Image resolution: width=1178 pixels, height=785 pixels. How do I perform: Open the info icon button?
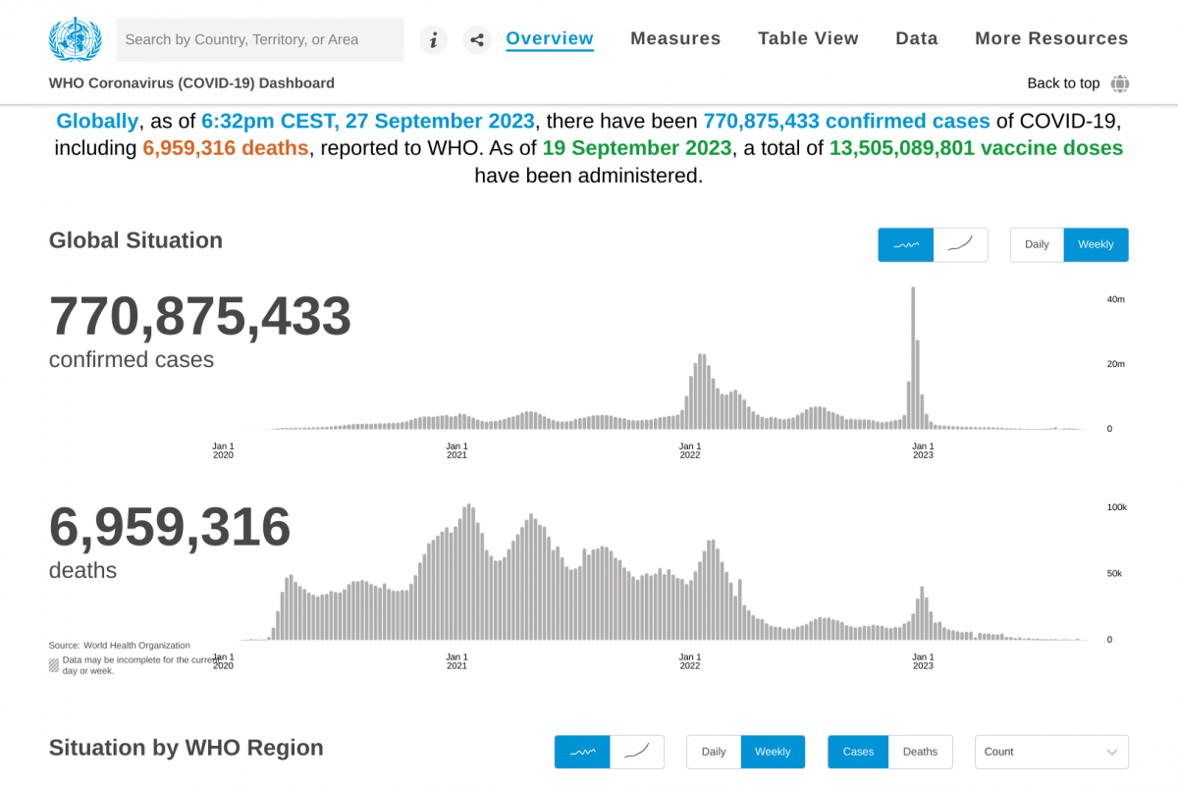pyautogui.click(x=433, y=40)
